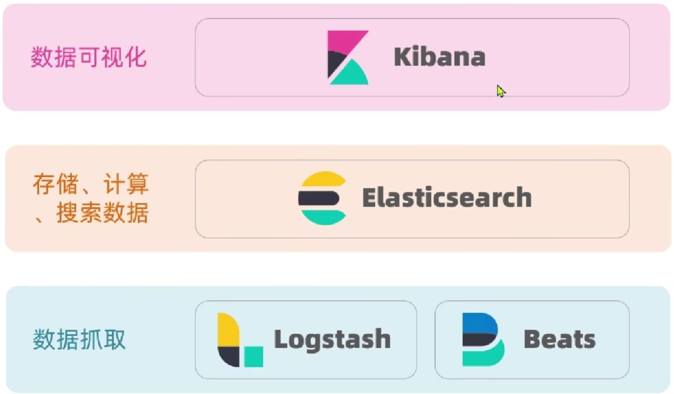Screen dimensions: 674x394
Task: Click the teal bottom curve of Beats logo
Action: click(484, 356)
